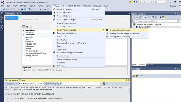Open the Configuration N/A combo box

pos(43,20)
